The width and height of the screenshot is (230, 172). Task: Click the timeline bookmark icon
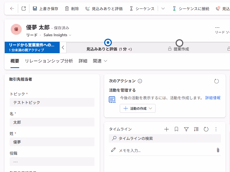[176, 129]
